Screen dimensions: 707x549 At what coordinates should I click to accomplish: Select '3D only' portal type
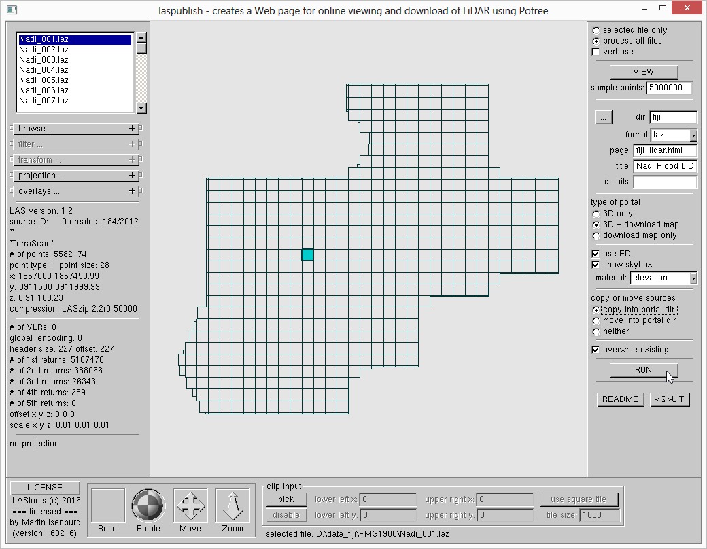pyautogui.click(x=596, y=214)
